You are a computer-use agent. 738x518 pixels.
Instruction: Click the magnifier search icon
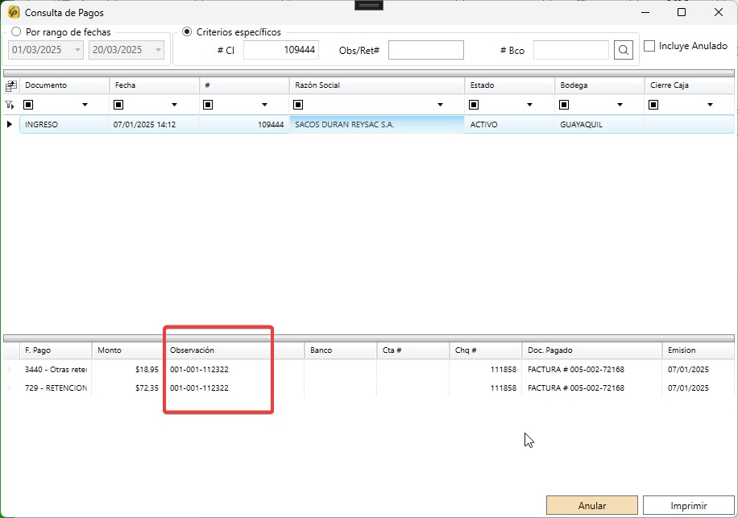[x=623, y=50]
